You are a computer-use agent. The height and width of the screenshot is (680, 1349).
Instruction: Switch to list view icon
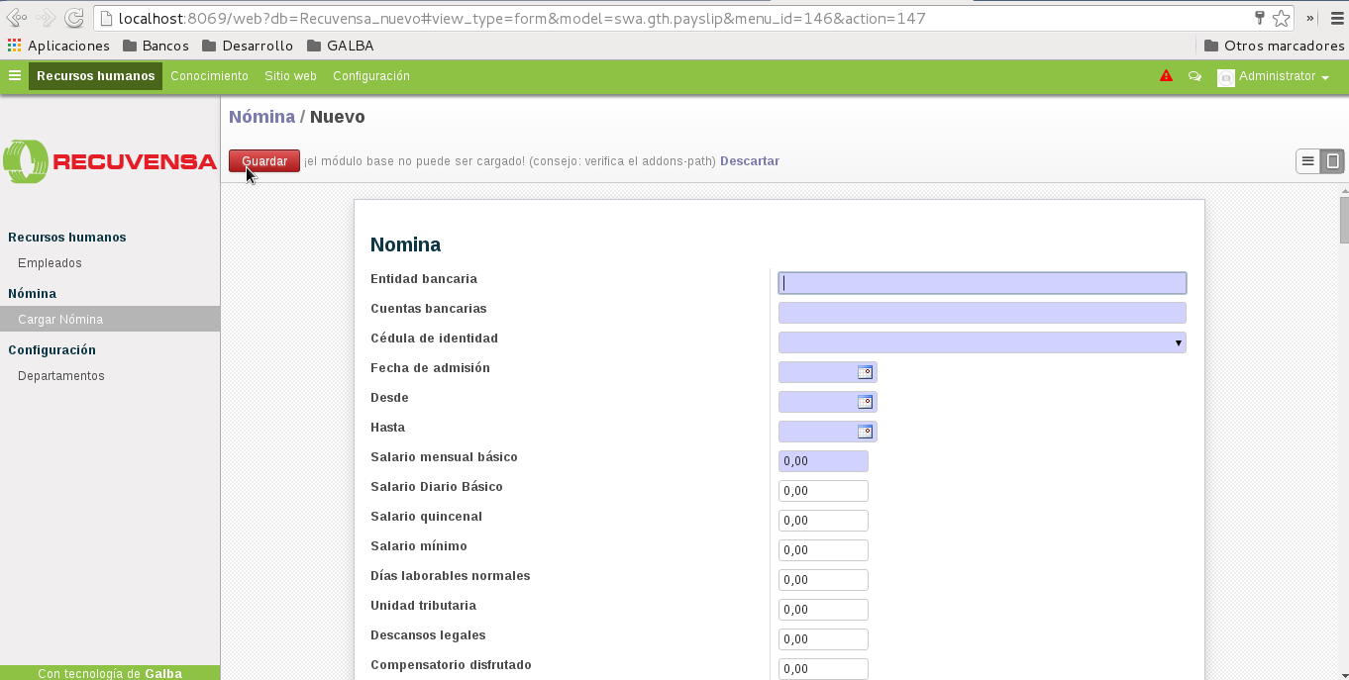click(1308, 161)
